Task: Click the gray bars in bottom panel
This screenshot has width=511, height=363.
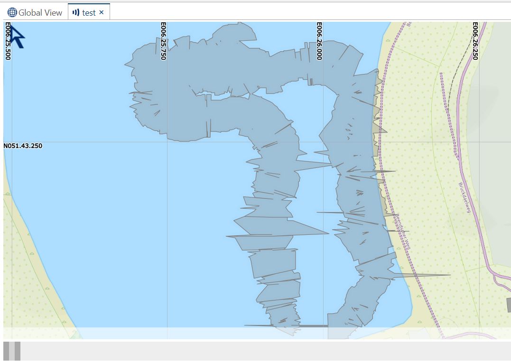Action: 12,351
